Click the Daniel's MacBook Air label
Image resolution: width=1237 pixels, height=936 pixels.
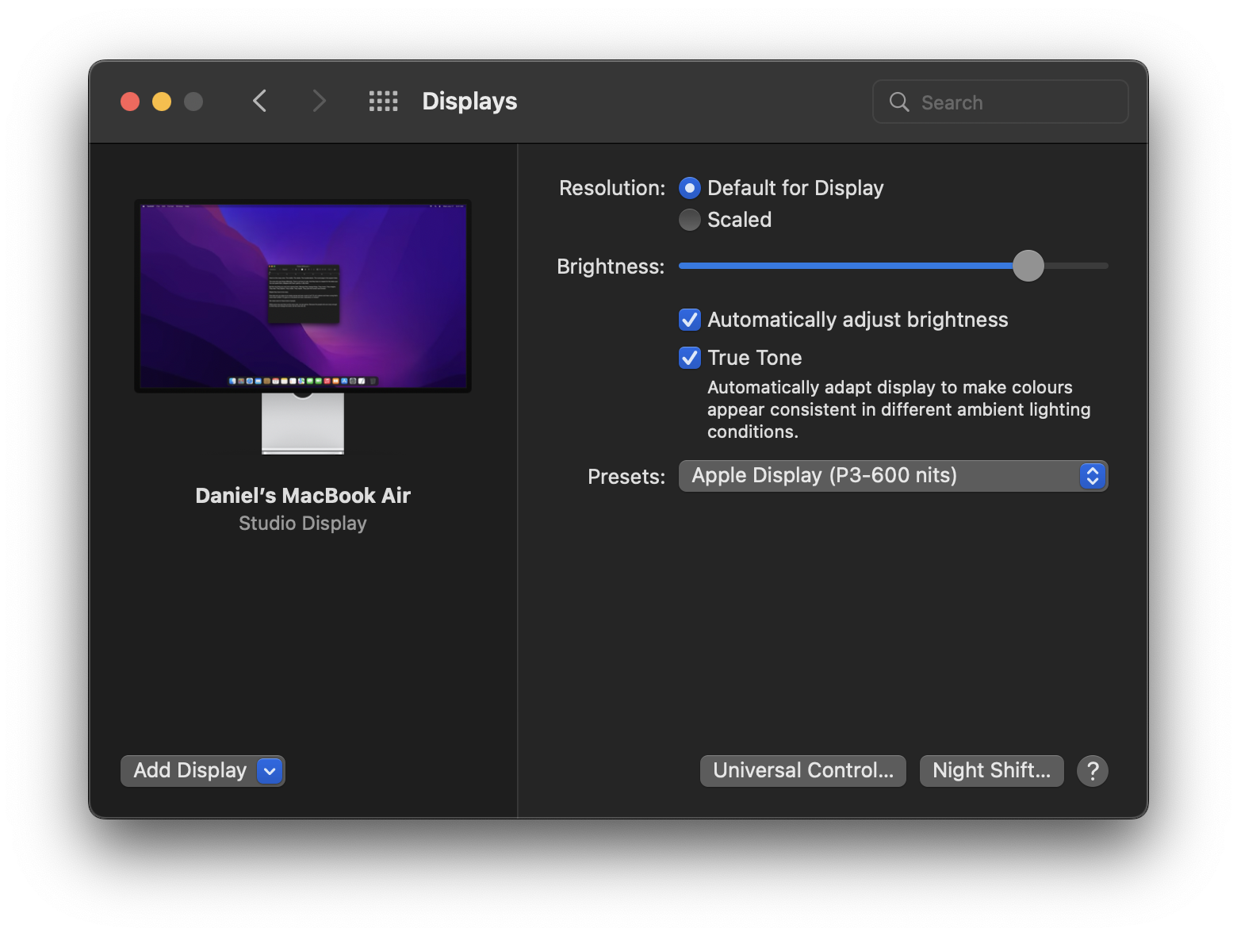(303, 496)
